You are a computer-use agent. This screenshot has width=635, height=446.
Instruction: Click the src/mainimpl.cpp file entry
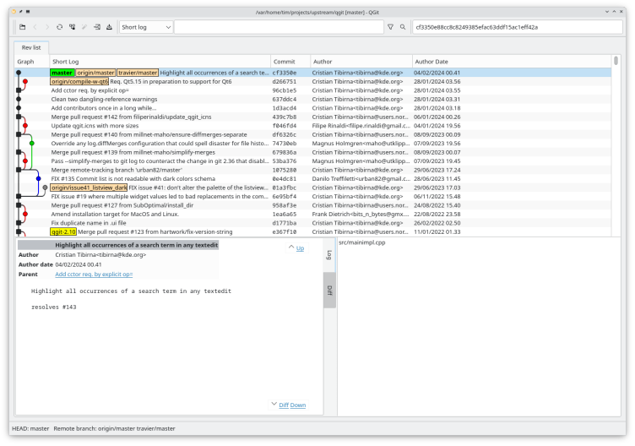361,242
